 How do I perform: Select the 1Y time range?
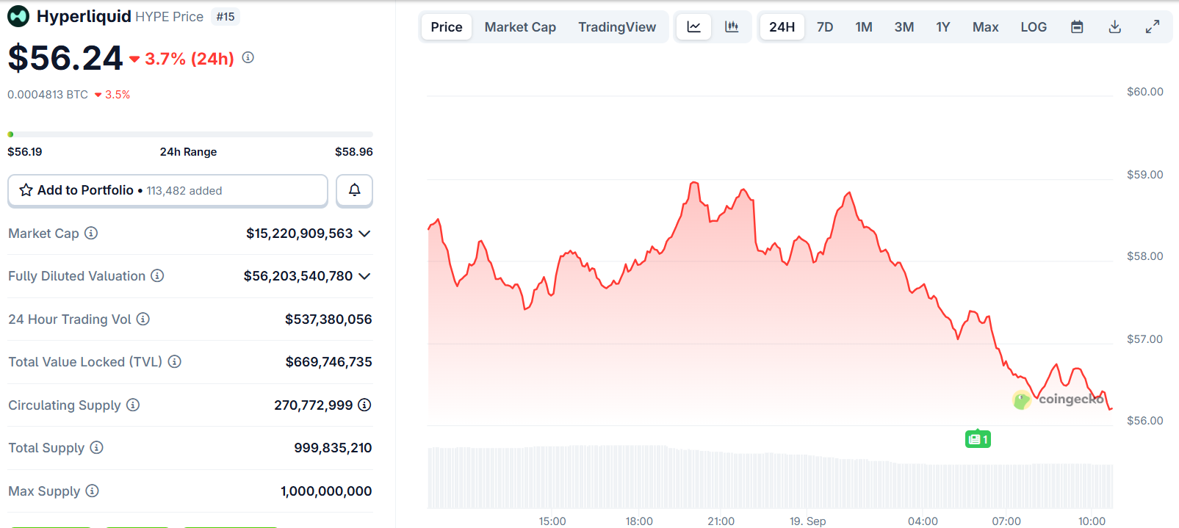click(x=943, y=27)
